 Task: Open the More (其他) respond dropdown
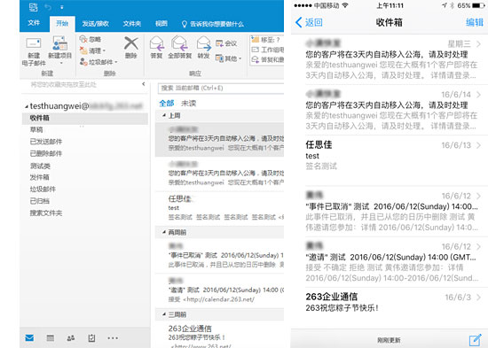coord(229,58)
